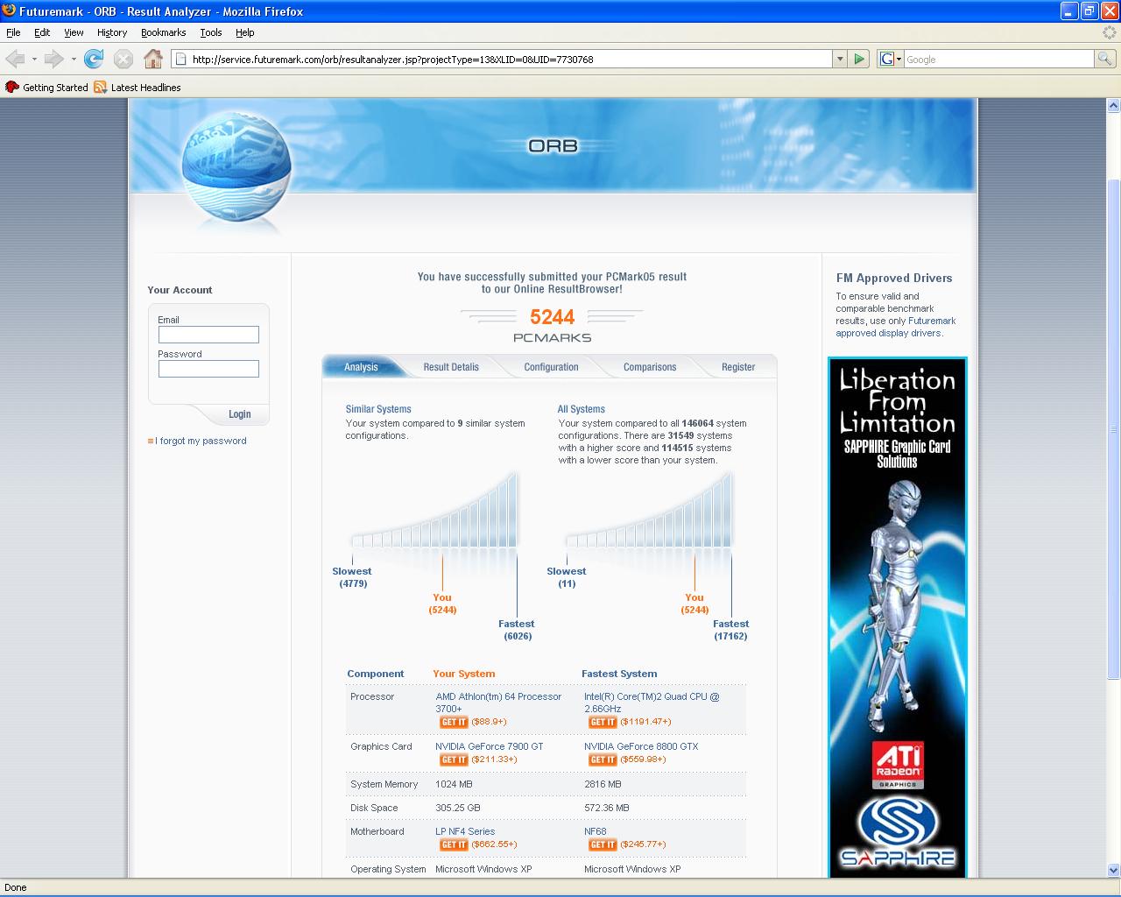
Task: Click in the Password field
Action: (x=208, y=369)
